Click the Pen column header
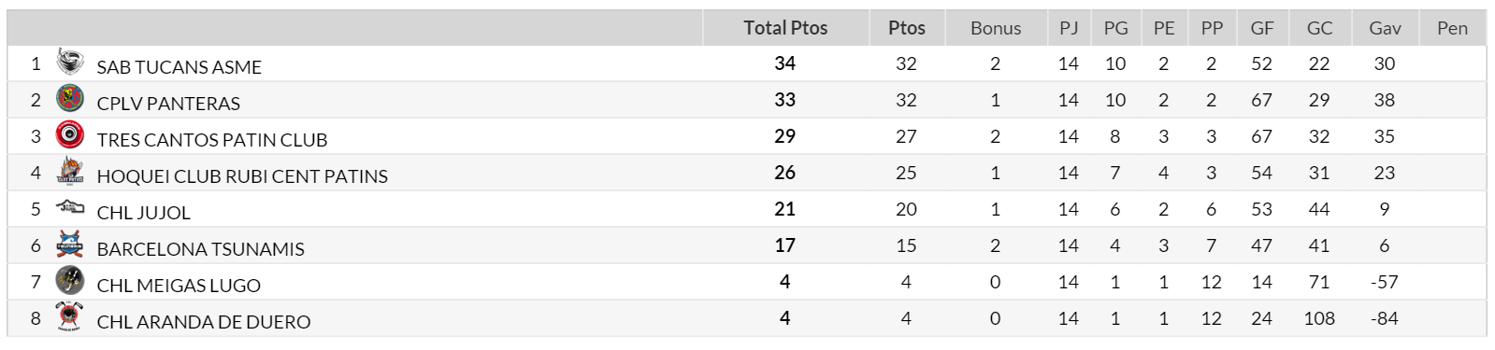Screen dimensions: 1495x350 tap(1452, 28)
